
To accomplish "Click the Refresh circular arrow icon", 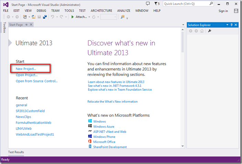I will [x=94, y=17].
